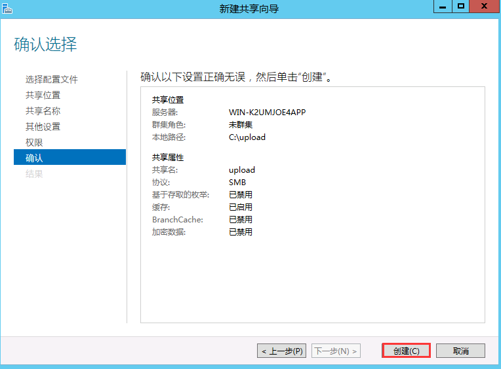Cancel the wizard with 取消

[460, 351]
